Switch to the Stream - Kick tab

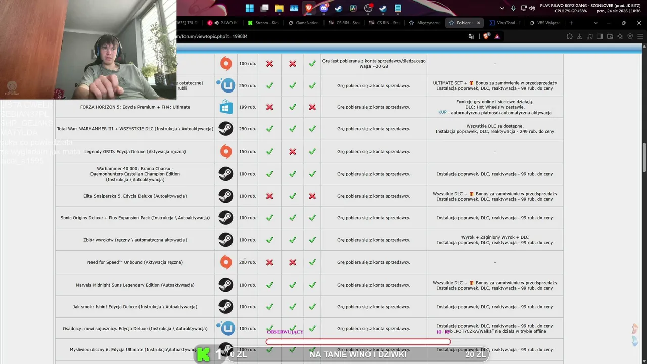tap(264, 23)
